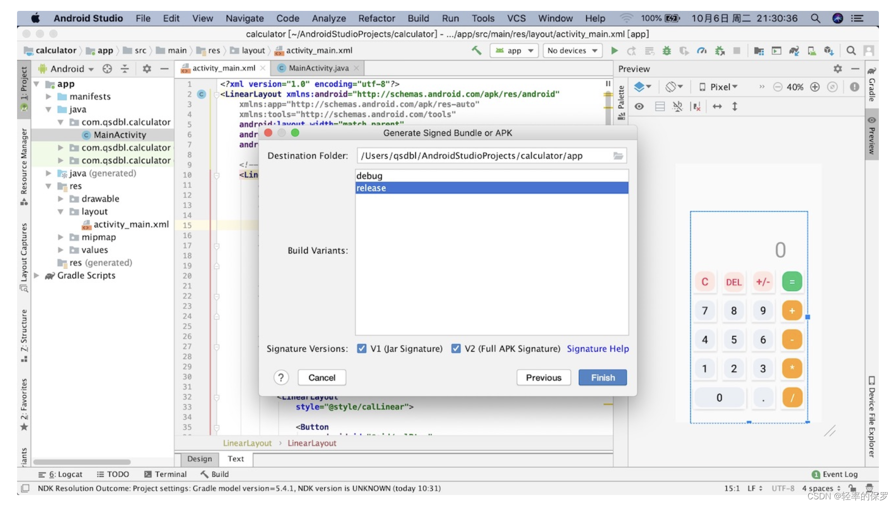Viewport: 895px width, 505px height.
Task: Select the release build variant
Action: [x=492, y=188]
